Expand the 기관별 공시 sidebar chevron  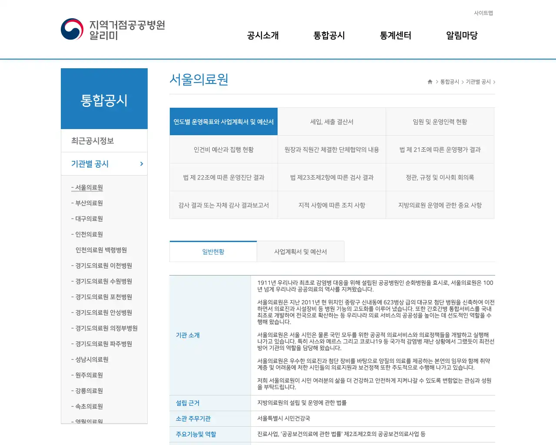pyautogui.click(x=141, y=164)
